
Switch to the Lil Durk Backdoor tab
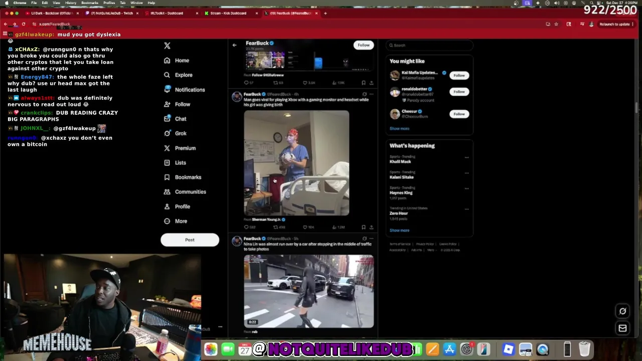click(x=52, y=13)
